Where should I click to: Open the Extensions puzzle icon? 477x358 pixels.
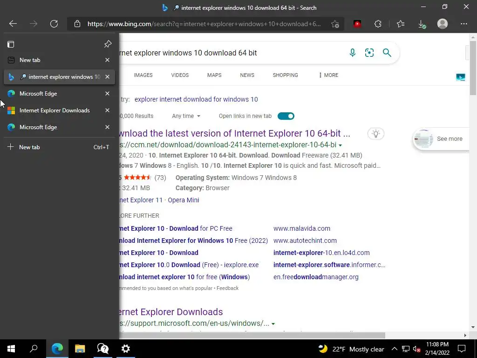point(378,24)
